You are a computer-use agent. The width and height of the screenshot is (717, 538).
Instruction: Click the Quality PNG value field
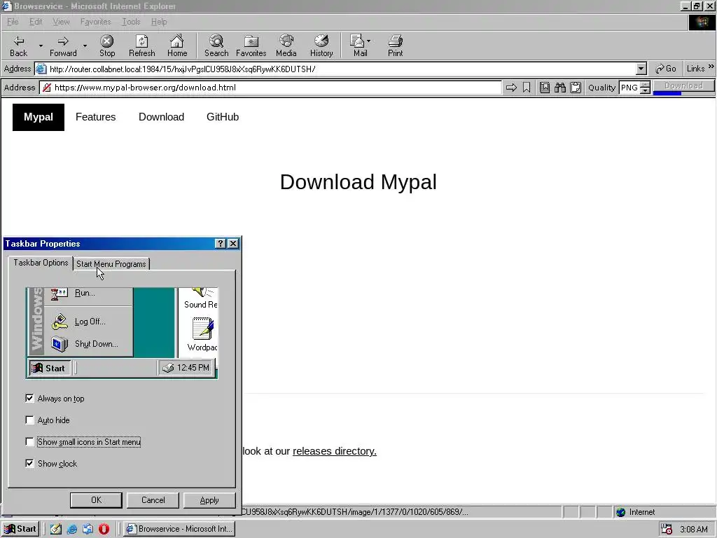(x=629, y=88)
